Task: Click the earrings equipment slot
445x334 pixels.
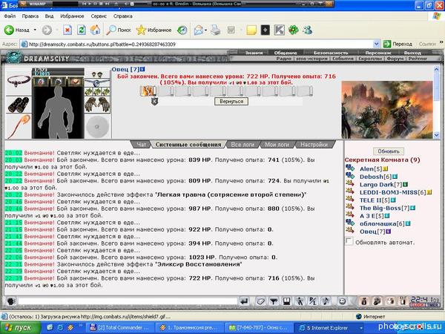Action: tap(97, 75)
